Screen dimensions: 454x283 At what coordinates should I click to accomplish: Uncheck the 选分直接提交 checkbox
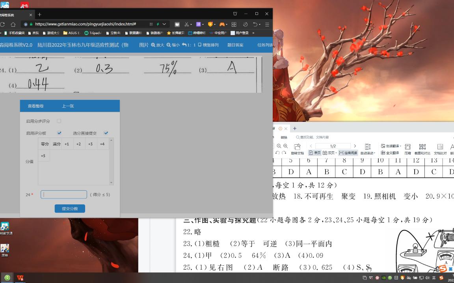point(106,133)
